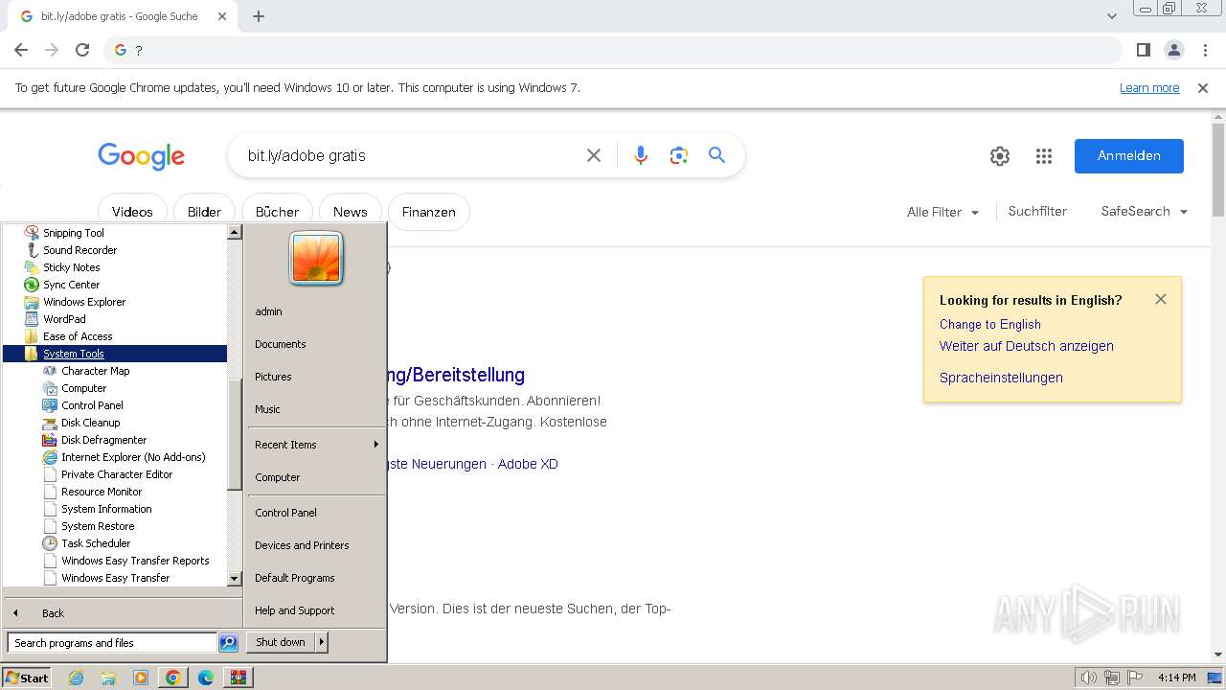Launch Disk Defragmenter
Viewport: 1226px width, 690px height.
[x=104, y=440]
